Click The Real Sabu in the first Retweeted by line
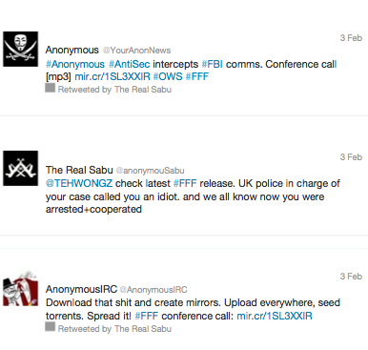This screenshot has height=350, width=368. click(143, 90)
